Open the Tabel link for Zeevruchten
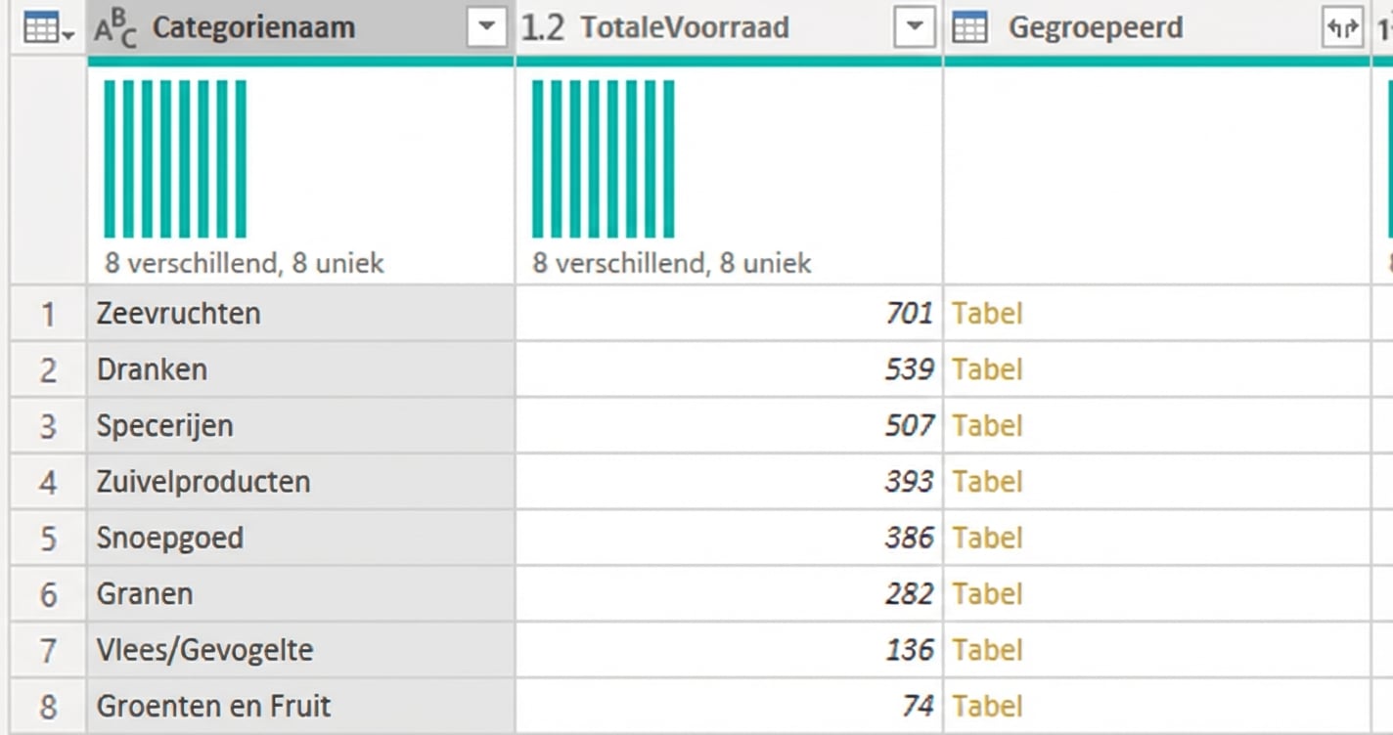This screenshot has width=1393, height=735. pos(986,313)
